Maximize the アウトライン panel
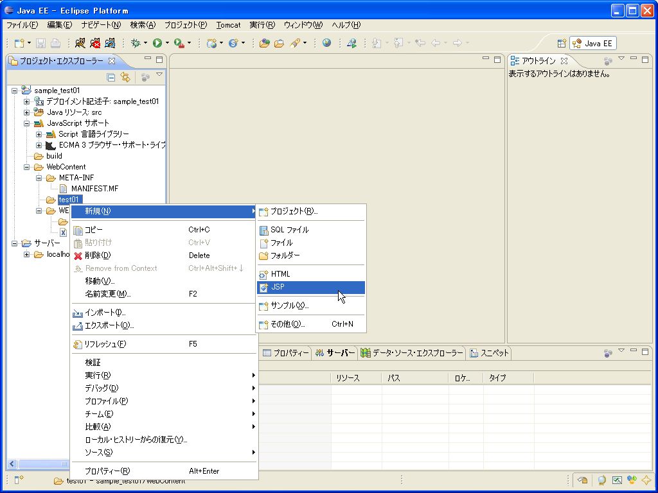 645,60
